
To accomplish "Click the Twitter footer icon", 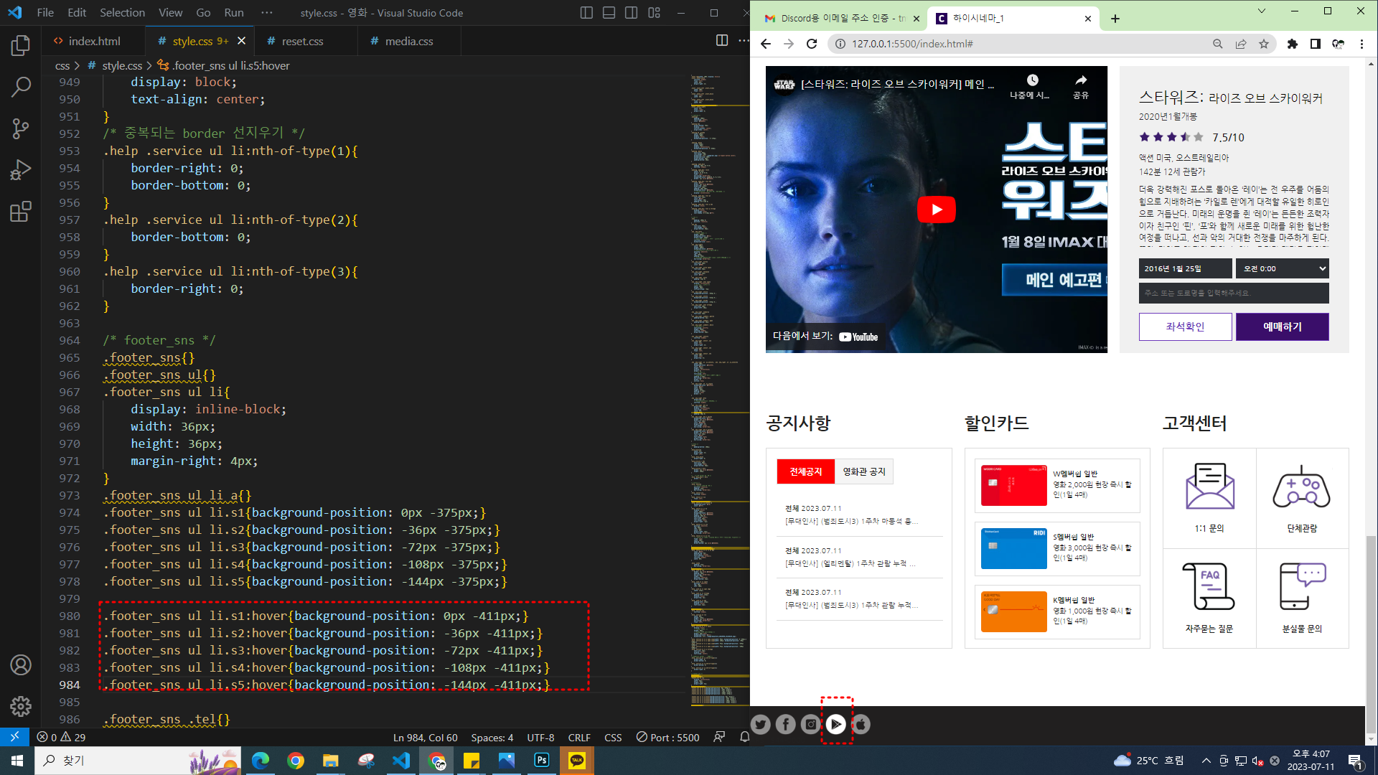I will [761, 725].
